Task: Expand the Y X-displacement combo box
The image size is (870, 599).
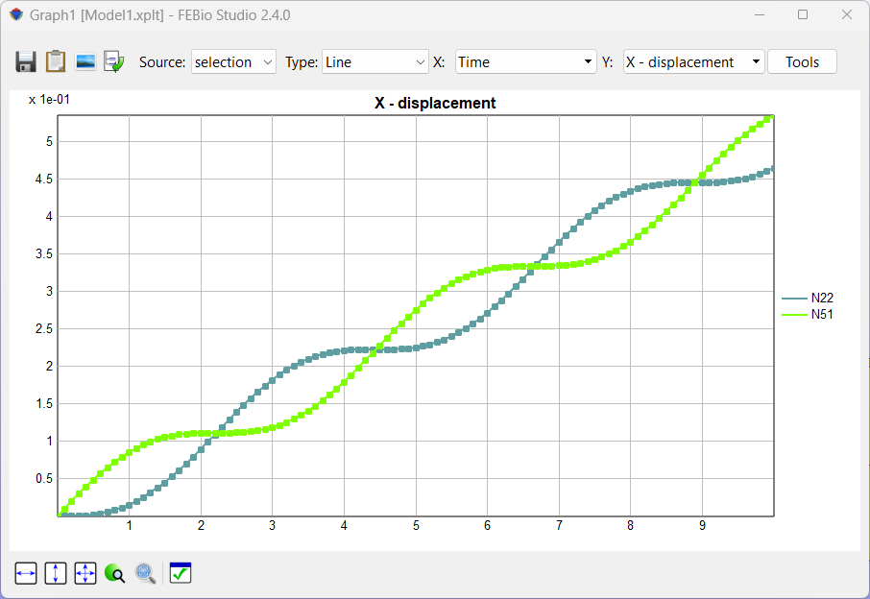Action: pyautogui.click(x=693, y=62)
